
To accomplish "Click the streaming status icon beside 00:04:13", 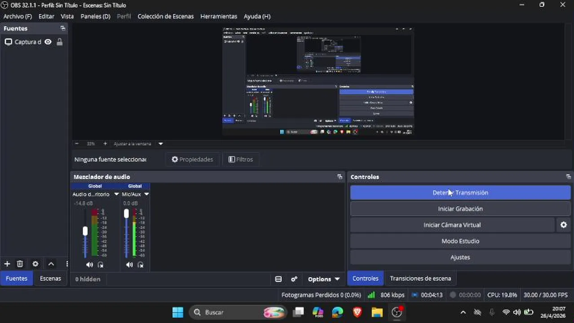I will (x=415, y=295).
